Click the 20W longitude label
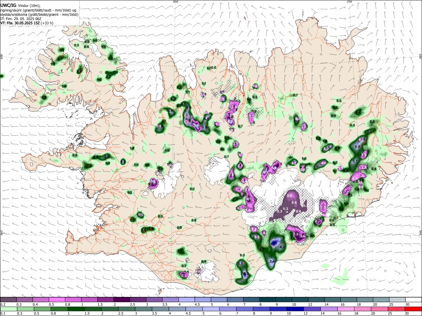 (x=175, y=2)
